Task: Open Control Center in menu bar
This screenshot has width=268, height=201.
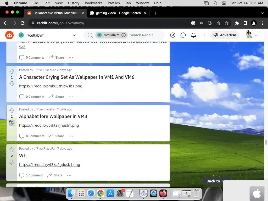Action: (224, 3)
